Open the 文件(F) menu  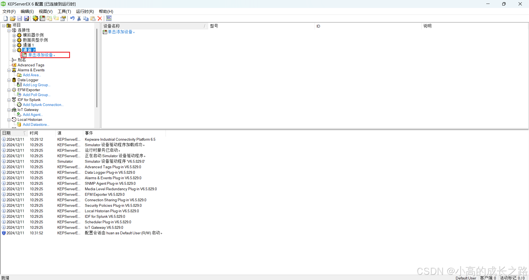tap(9, 12)
